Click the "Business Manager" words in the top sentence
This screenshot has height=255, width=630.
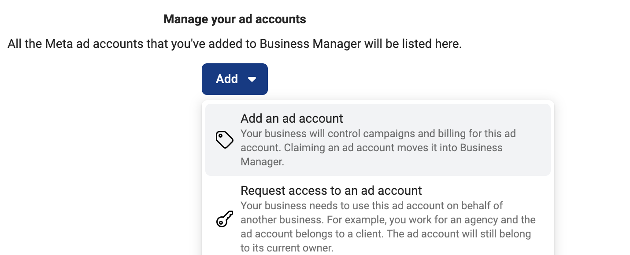310,44
